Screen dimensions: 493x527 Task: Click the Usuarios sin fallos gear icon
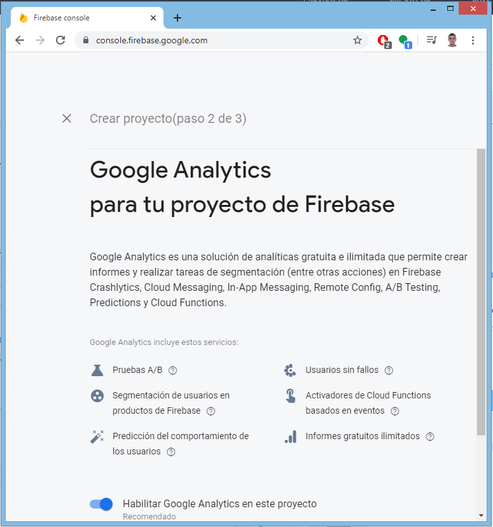coord(291,370)
